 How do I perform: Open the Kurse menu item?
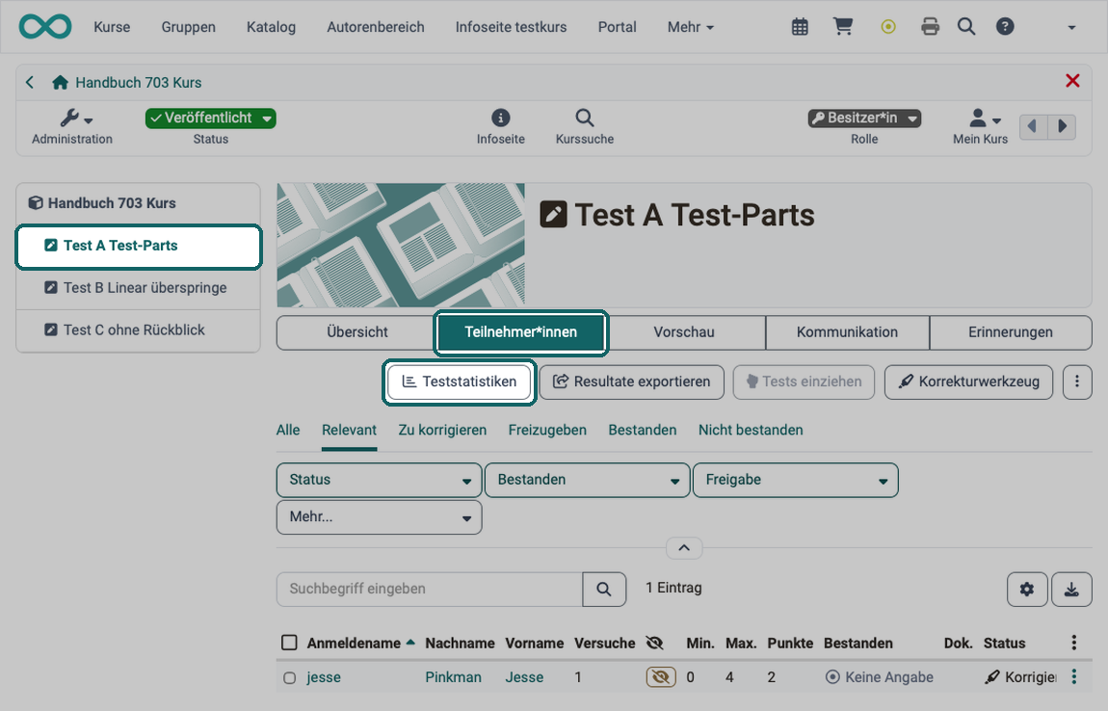[112, 27]
